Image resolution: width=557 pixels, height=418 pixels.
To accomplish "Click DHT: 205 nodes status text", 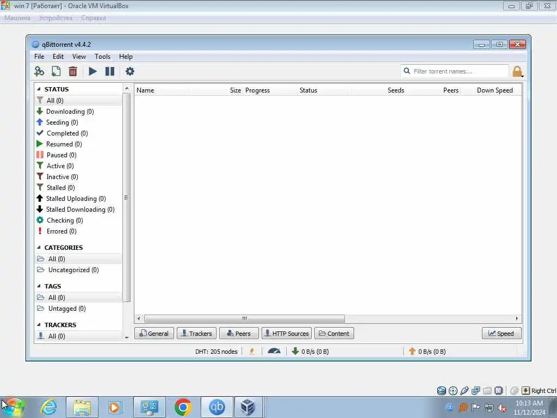I will [216, 352].
